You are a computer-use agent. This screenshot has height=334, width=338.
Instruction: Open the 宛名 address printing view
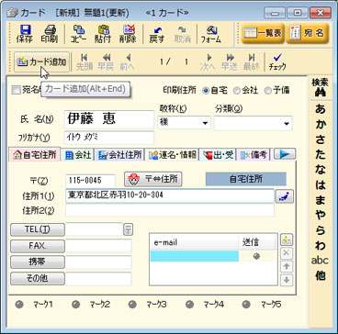pos(307,33)
